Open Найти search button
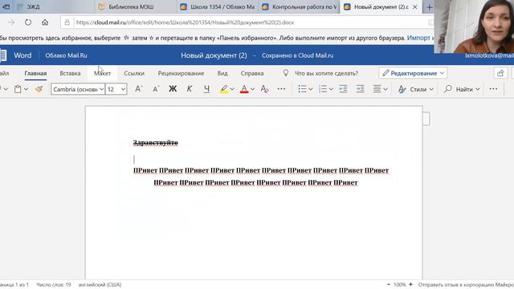Viewport: 514px width, 289px height. (459, 89)
